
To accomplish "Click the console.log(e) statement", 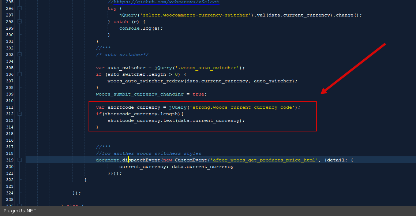I will tap(141, 28).
